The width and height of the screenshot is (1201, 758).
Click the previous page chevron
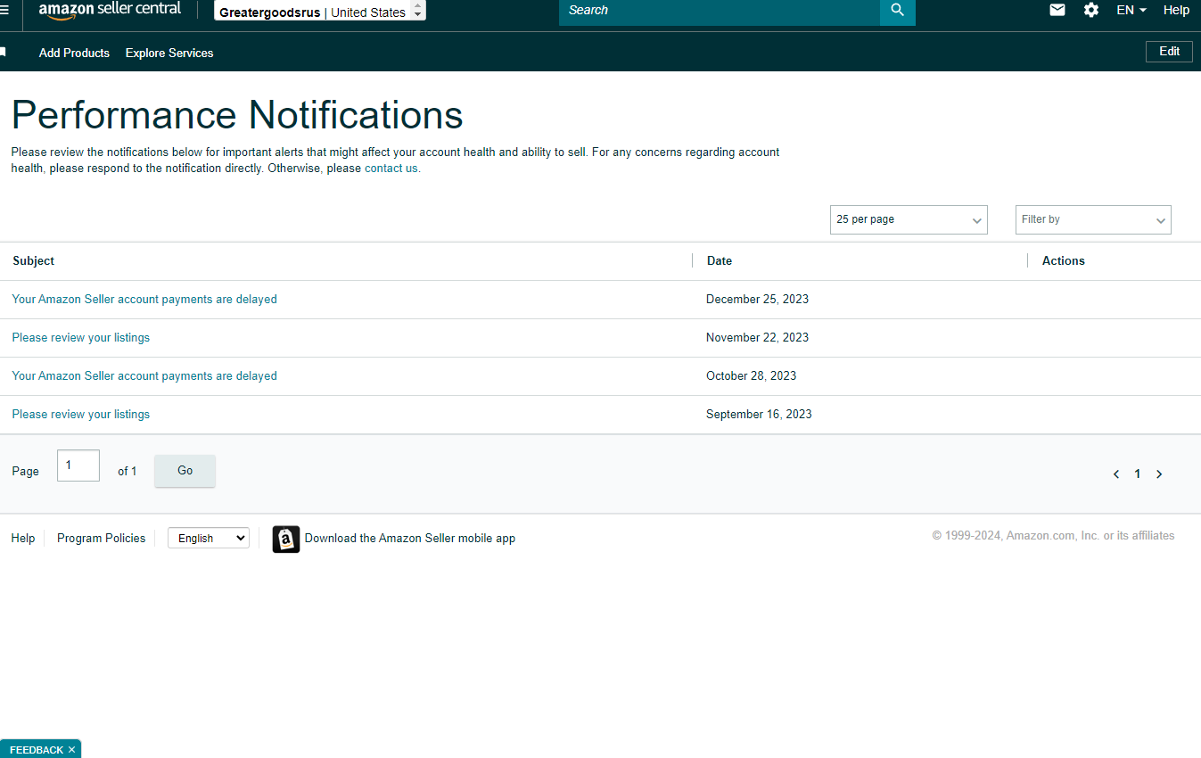1116,474
